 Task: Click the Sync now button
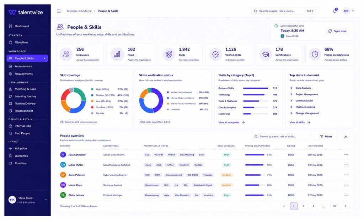click(x=337, y=31)
